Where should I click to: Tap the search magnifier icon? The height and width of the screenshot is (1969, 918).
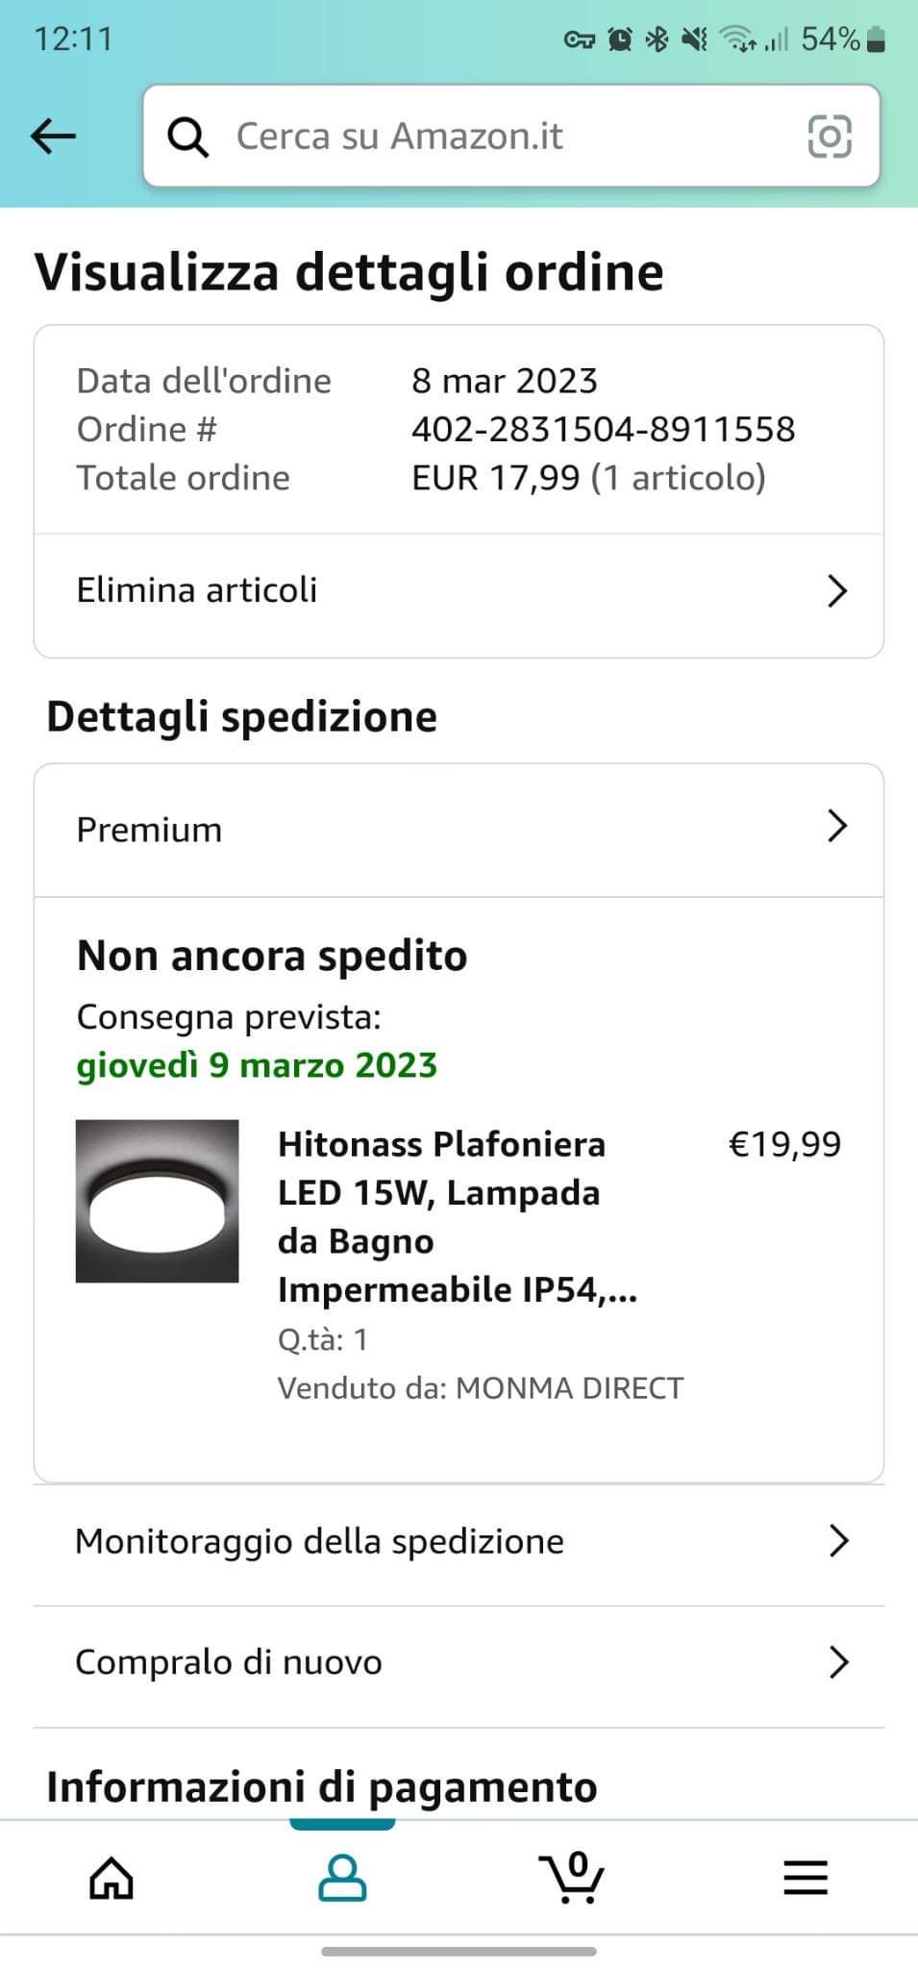[187, 137]
